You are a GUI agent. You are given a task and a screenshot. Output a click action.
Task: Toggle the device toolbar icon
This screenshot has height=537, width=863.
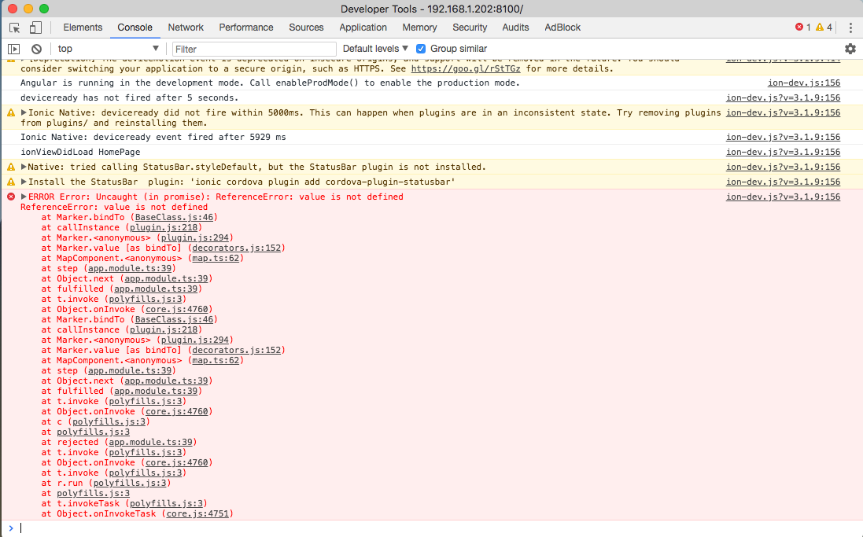[x=34, y=27]
